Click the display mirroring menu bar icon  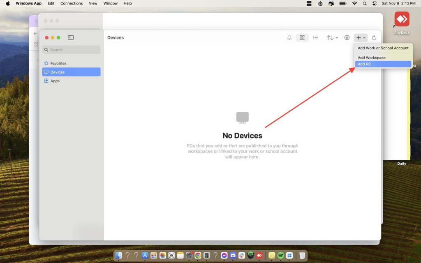[x=331, y=3]
